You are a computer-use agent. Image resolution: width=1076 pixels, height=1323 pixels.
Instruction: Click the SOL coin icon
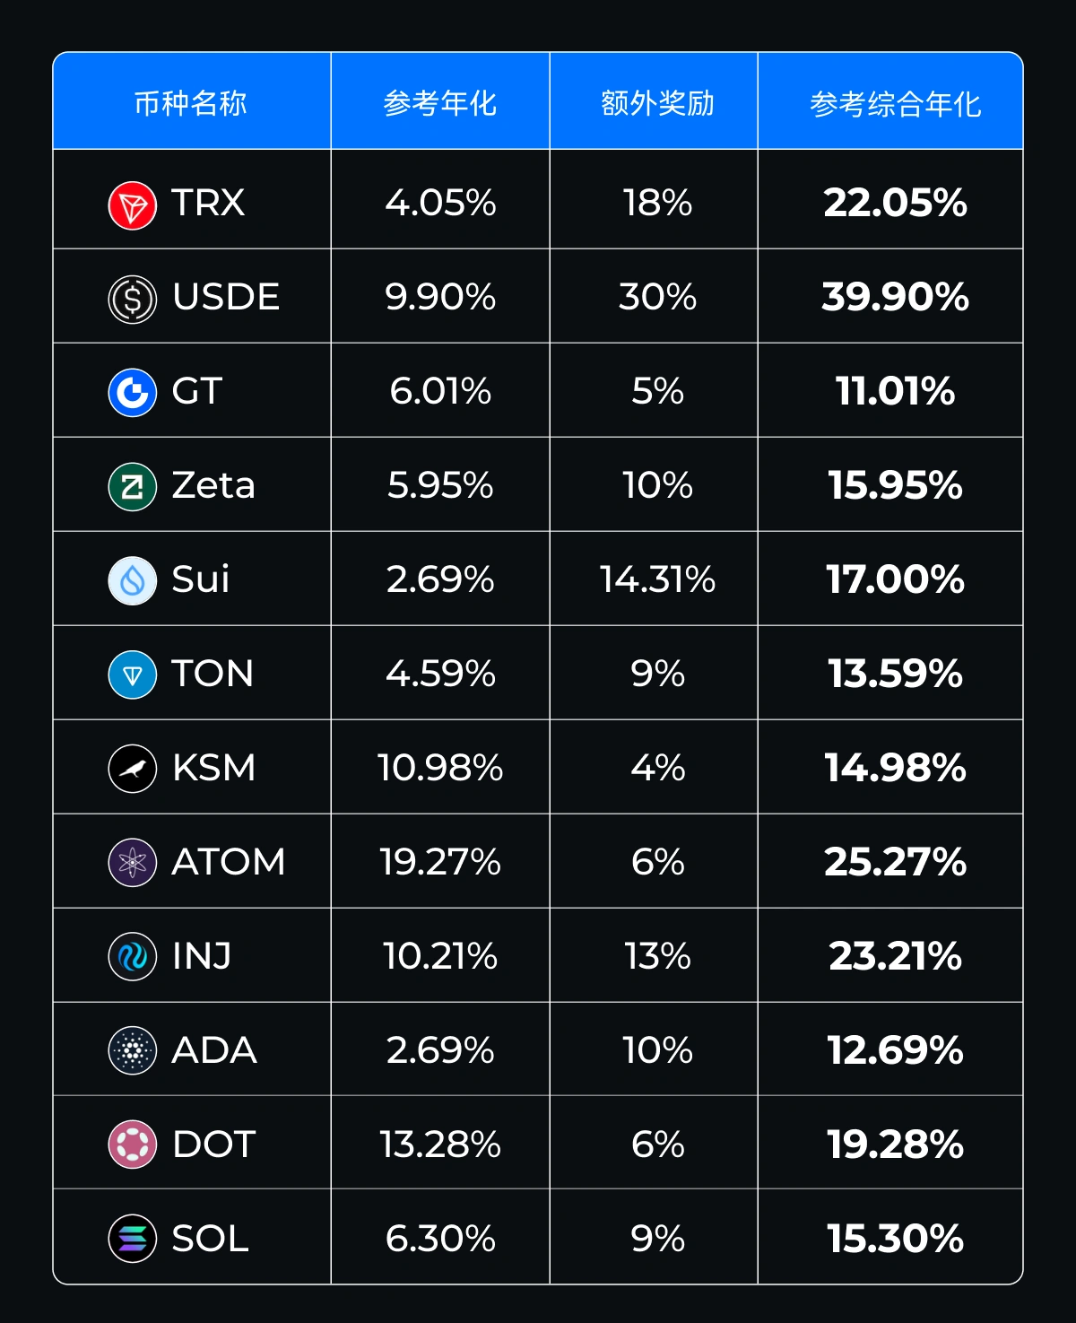tap(133, 1239)
